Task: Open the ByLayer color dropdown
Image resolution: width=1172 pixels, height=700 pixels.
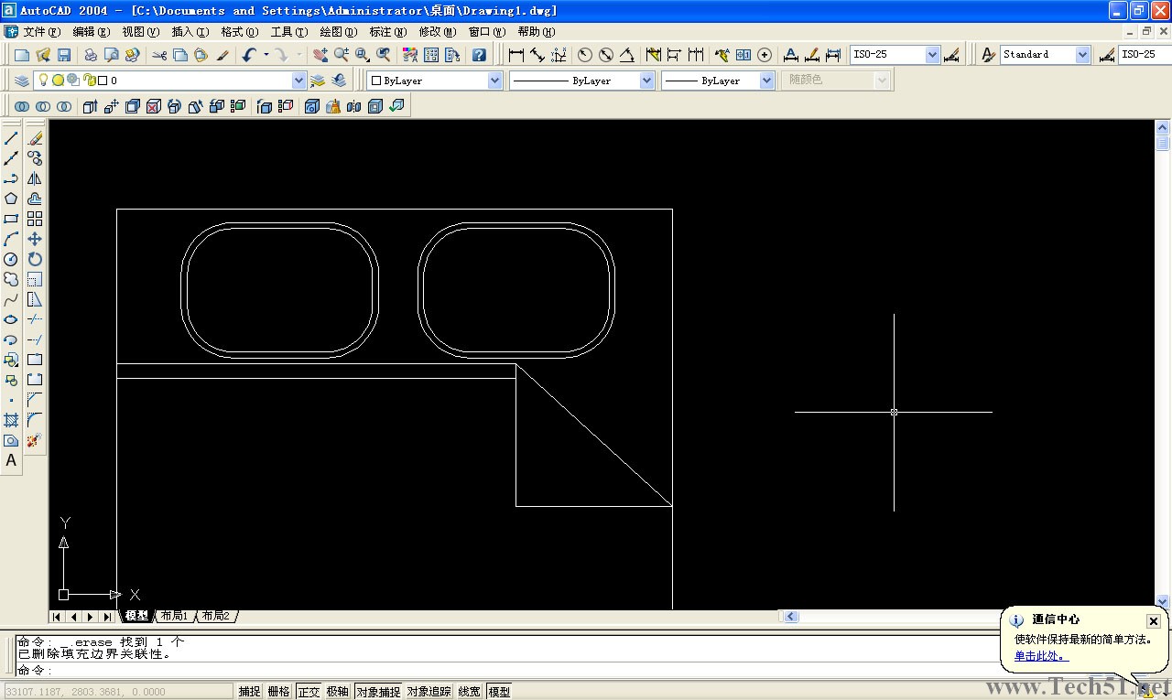Action: pyautogui.click(x=495, y=81)
